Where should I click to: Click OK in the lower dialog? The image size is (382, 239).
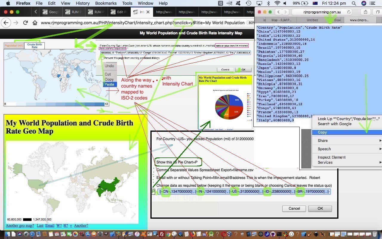tap(320, 209)
